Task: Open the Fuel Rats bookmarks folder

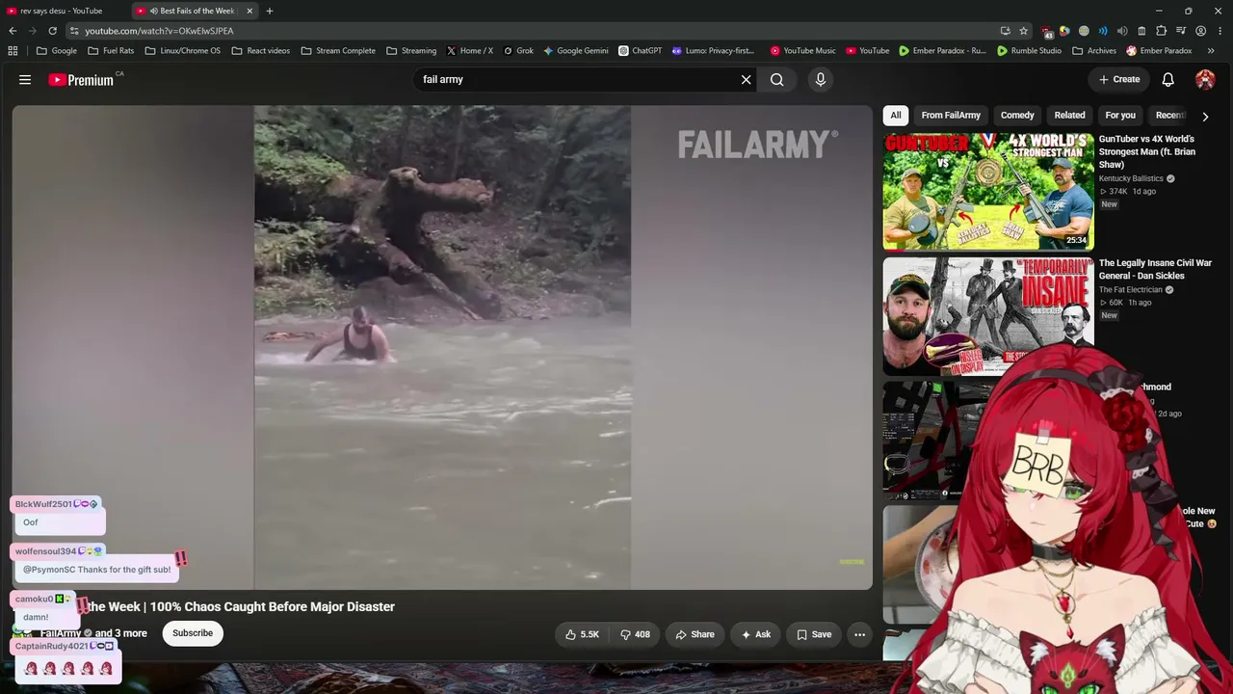Action: (111, 51)
